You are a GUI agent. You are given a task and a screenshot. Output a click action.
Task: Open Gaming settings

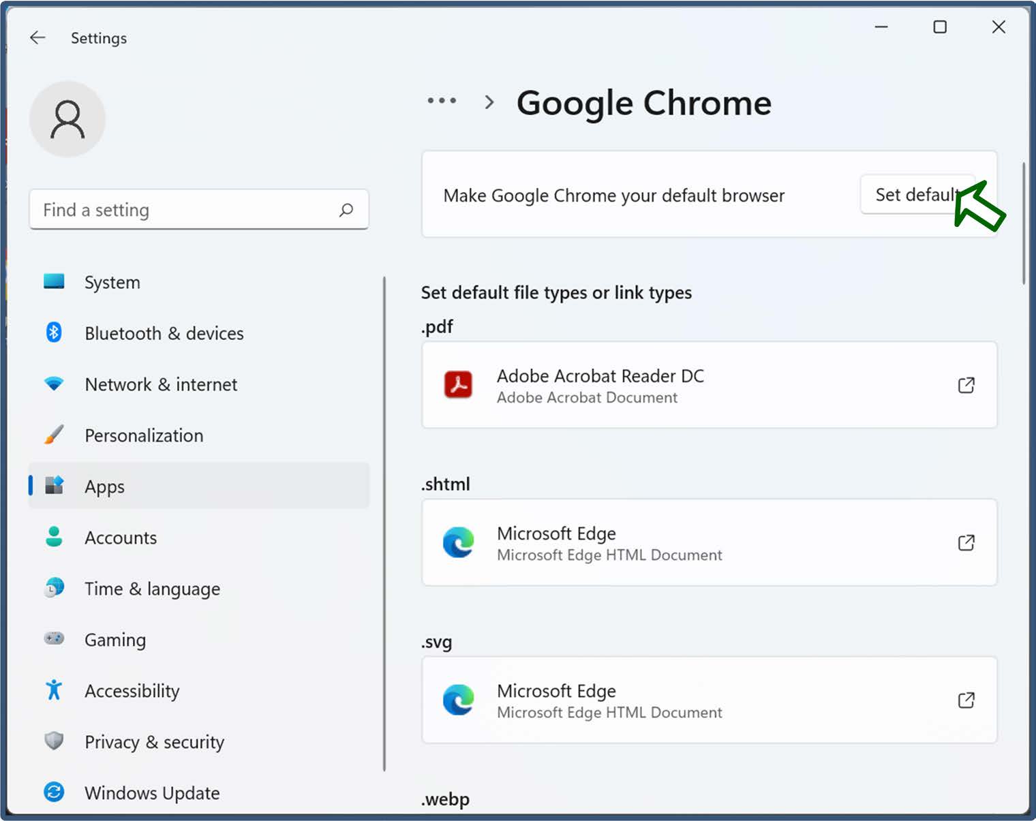(199, 640)
